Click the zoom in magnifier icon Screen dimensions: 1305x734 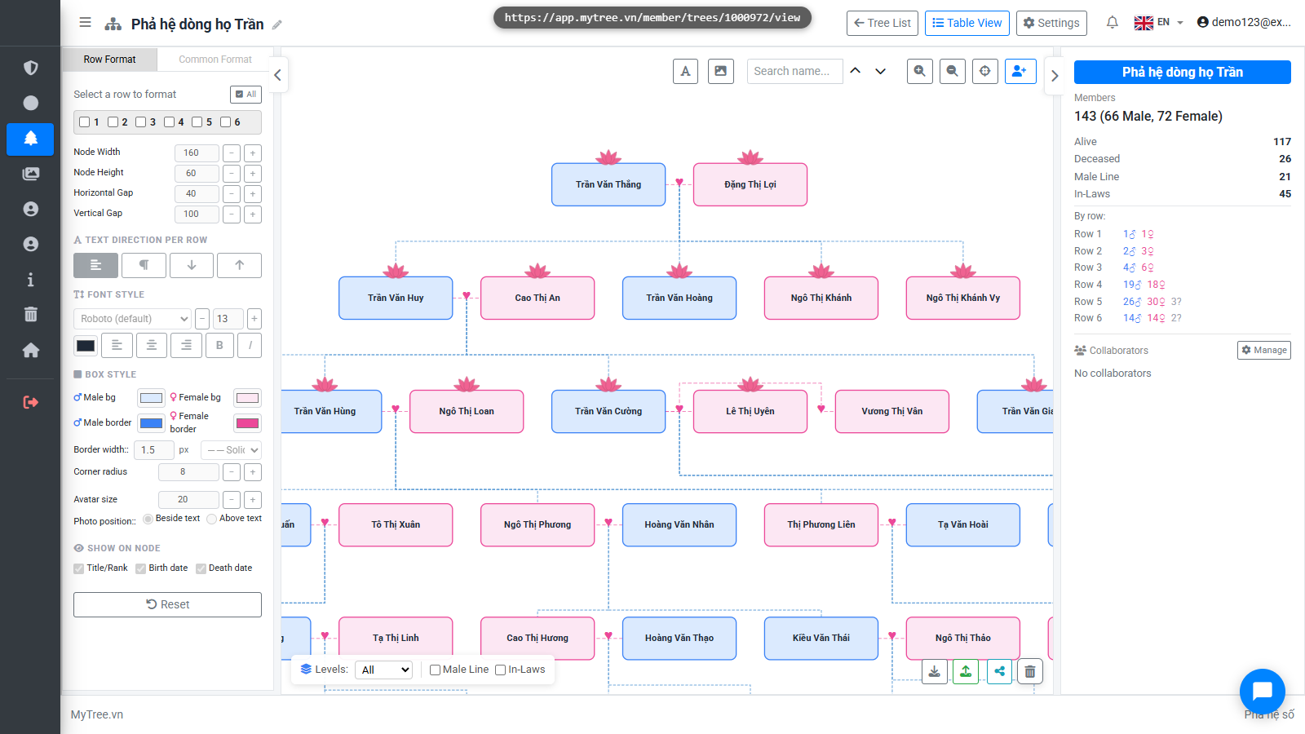(920, 71)
